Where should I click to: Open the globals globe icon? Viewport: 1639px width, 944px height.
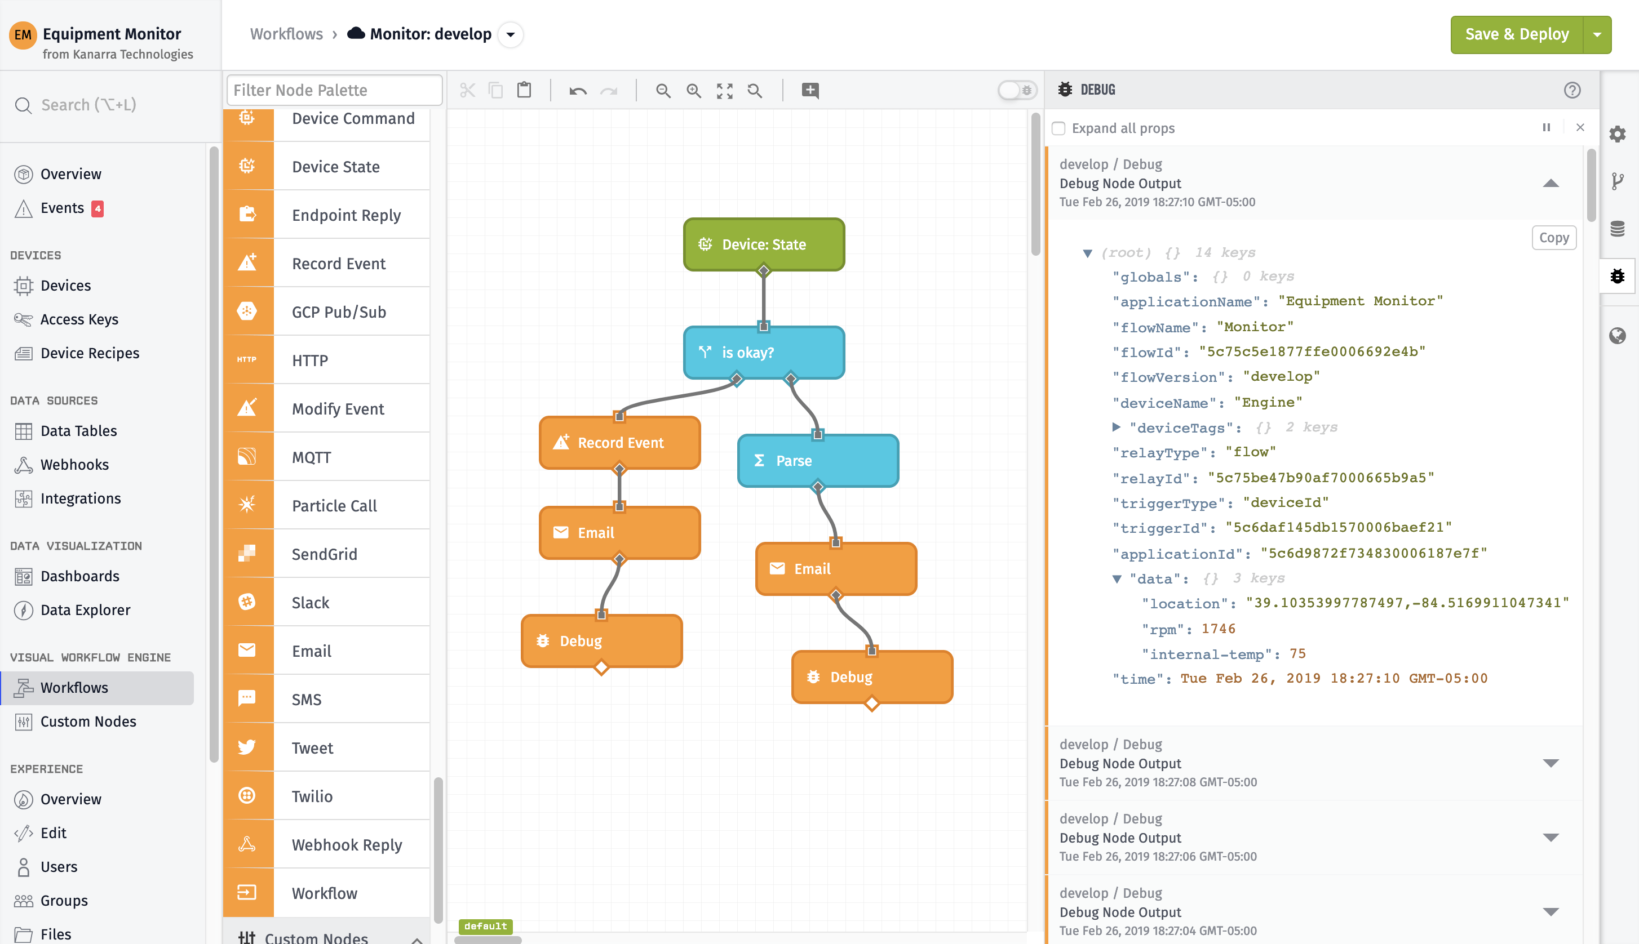click(x=1618, y=335)
